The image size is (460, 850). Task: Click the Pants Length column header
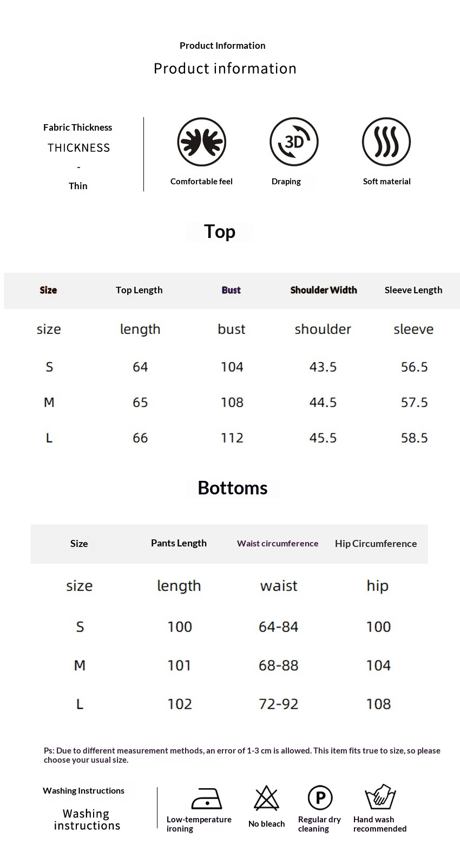tap(179, 543)
